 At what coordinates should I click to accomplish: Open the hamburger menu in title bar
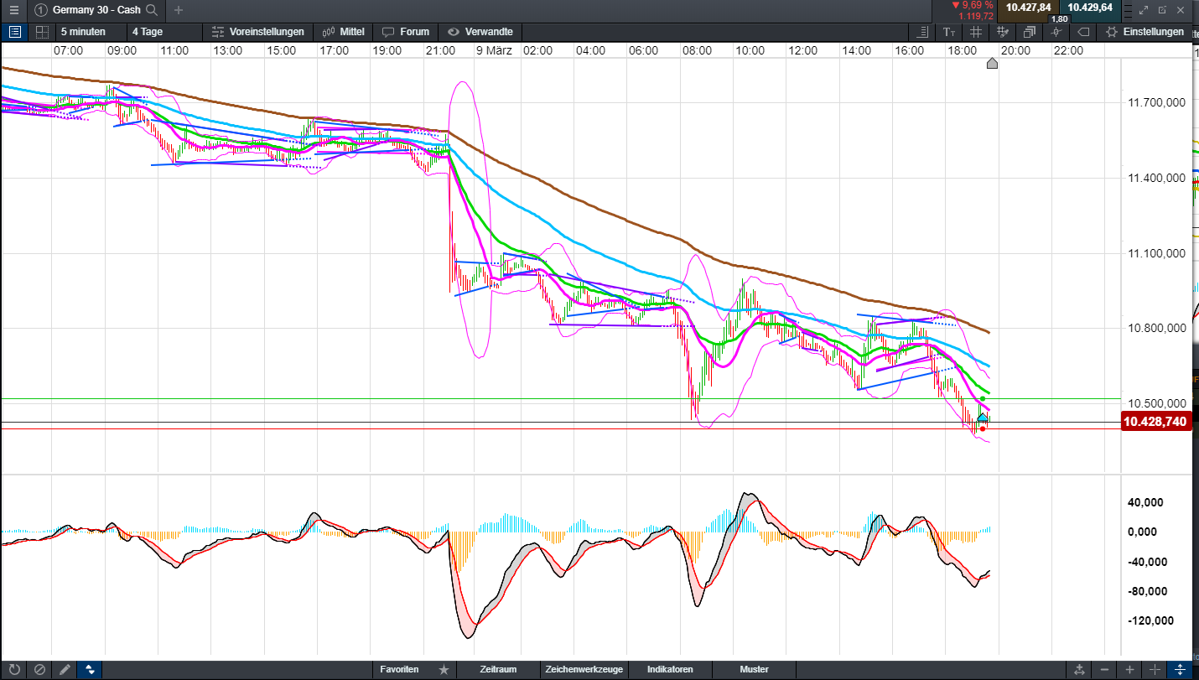pos(13,10)
